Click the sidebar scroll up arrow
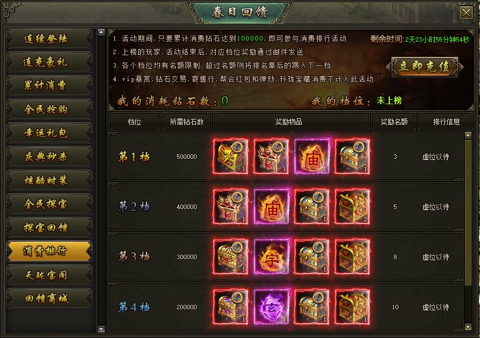Viewport: 480px width, 338px height. (x=101, y=32)
